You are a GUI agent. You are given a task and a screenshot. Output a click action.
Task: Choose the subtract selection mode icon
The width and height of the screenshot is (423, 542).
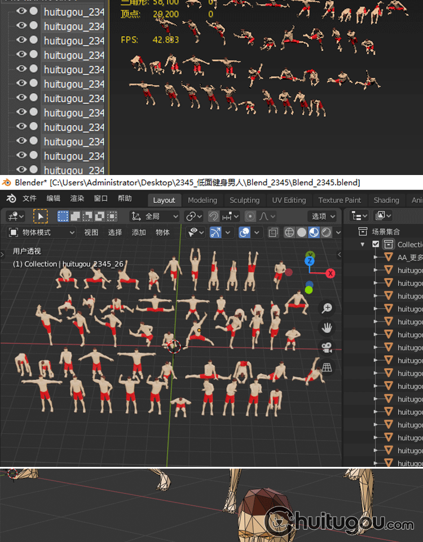[87, 216]
